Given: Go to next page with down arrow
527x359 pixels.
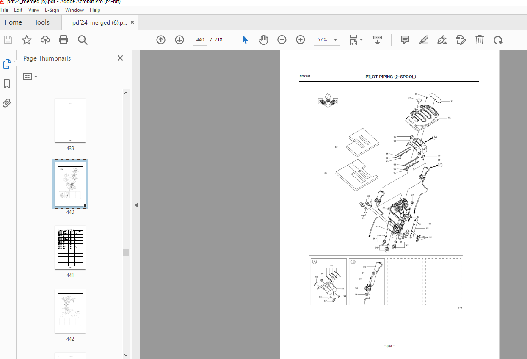Looking at the screenshot, I should pos(179,40).
